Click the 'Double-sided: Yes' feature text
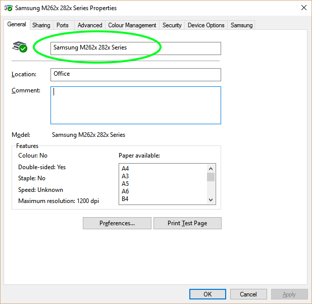This screenshot has width=312, height=304. pyautogui.click(x=42, y=167)
